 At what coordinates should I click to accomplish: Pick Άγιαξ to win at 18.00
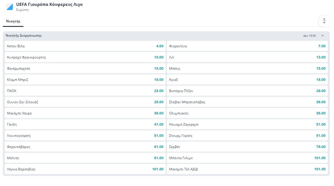(x=247, y=80)
